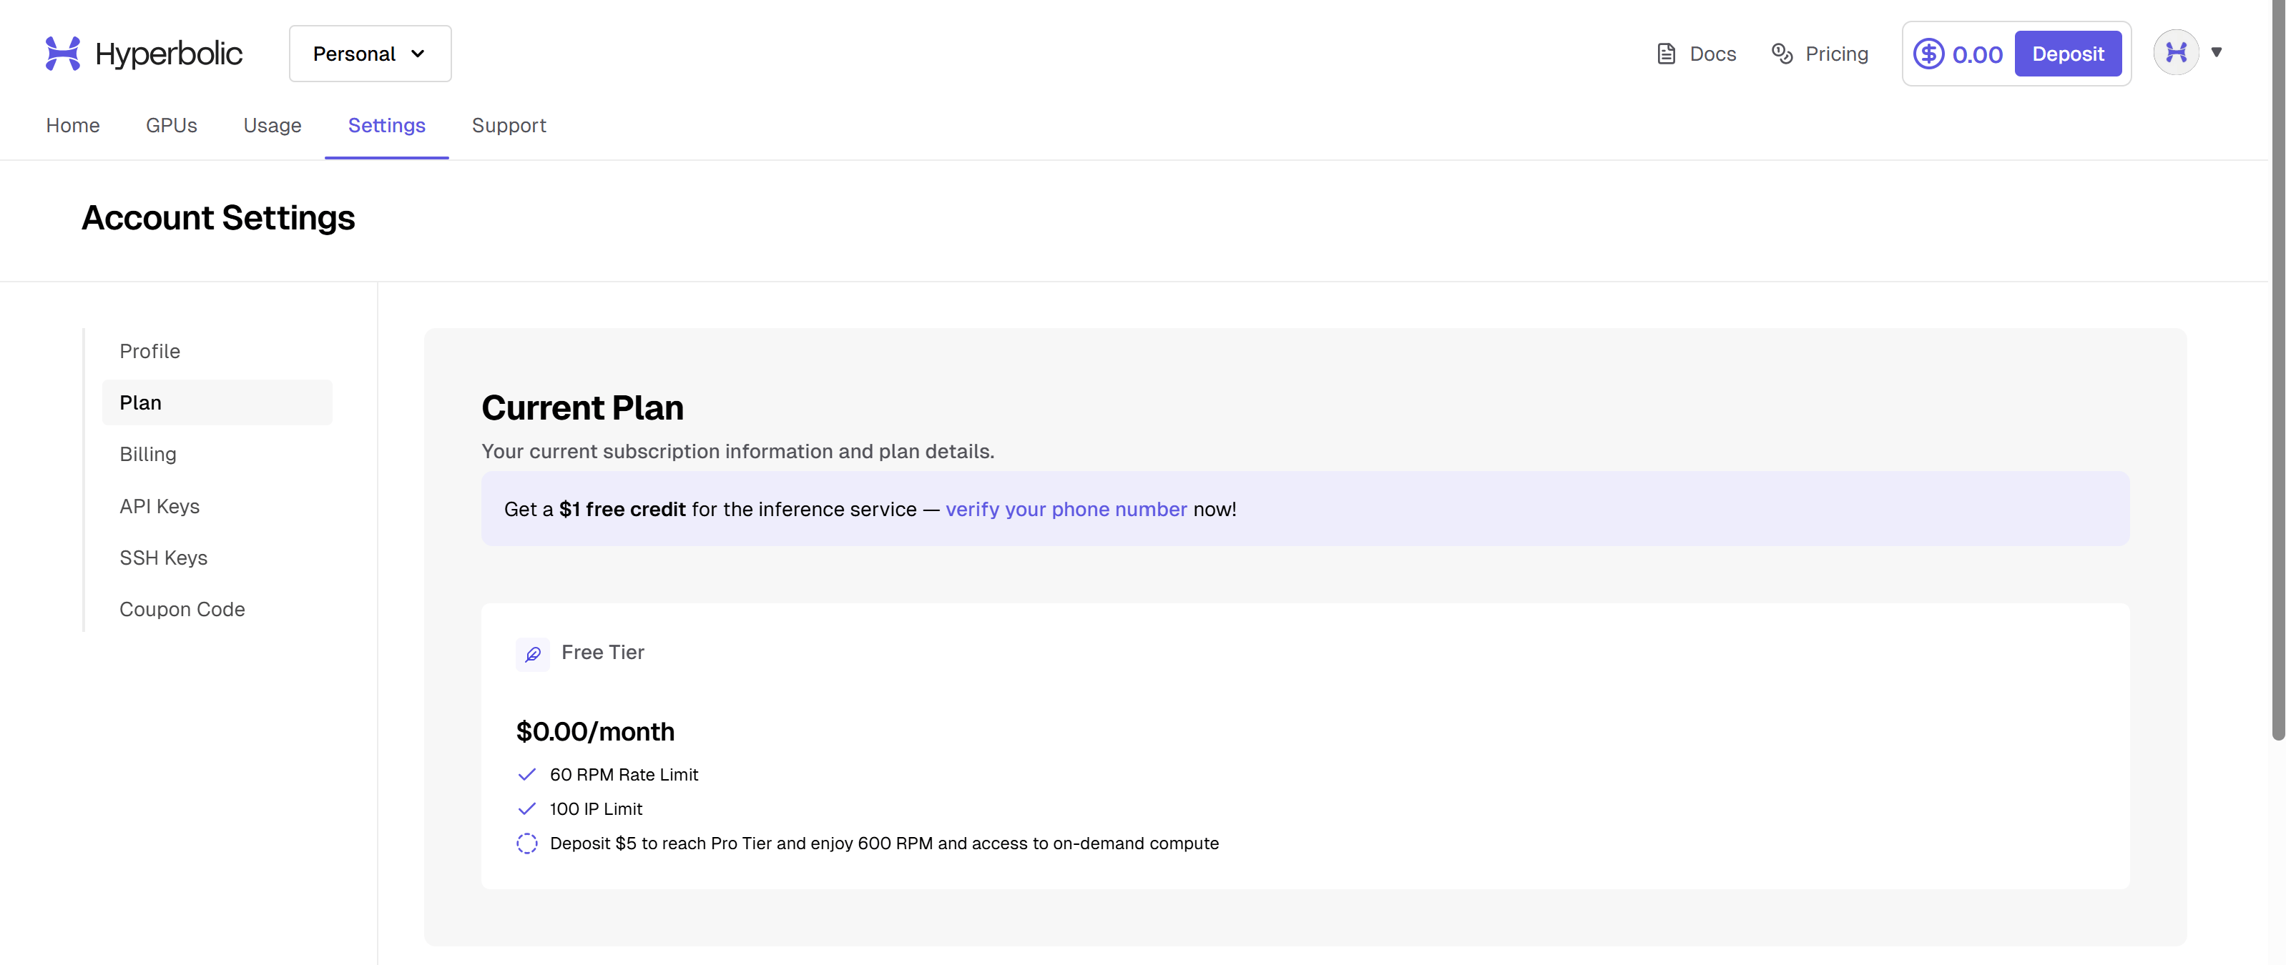Open SSH Keys in sidebar

click(x=217, y=558)
